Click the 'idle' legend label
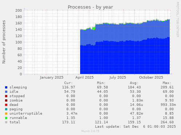181x135 pixels. coord(14,92)
